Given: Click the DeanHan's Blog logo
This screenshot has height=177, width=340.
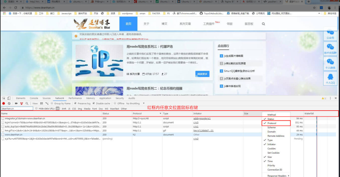Looking at the screenshot, I should tap(92, 24).
